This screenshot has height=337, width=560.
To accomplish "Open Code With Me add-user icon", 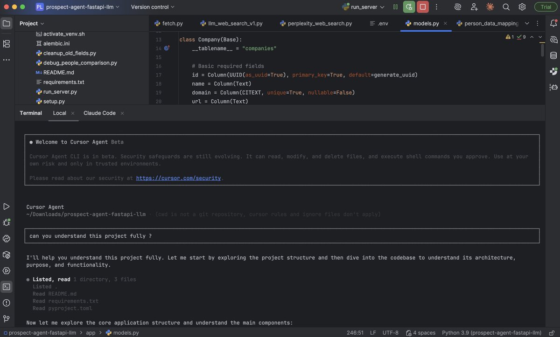I will [474, 7].
